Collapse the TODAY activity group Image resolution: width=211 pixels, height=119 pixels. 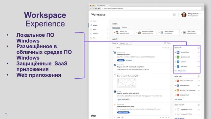[x=114, y=48]
